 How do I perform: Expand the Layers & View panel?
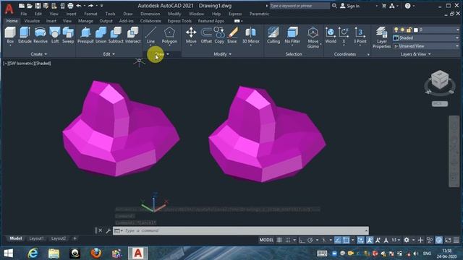(415, 54)
